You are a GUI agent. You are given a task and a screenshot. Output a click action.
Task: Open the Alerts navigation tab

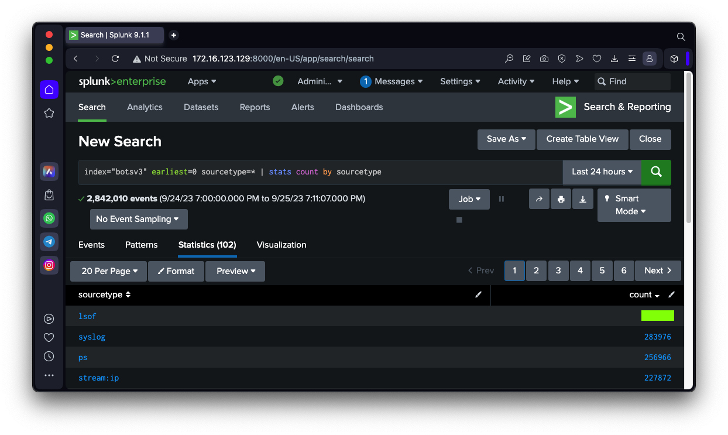[303, 107]
